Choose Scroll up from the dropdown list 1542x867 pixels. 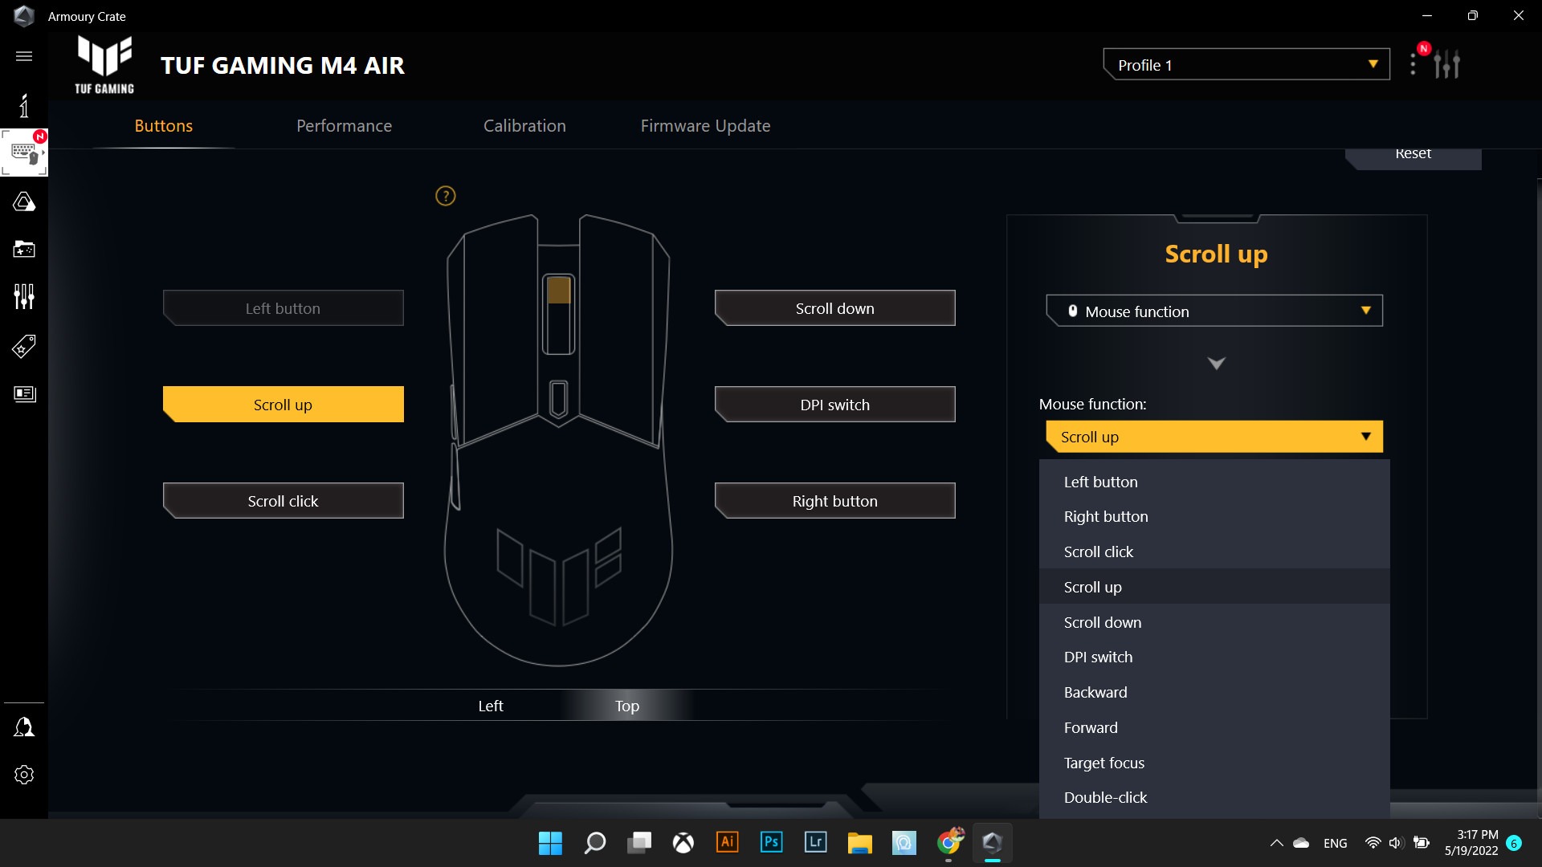(1214, 587)
